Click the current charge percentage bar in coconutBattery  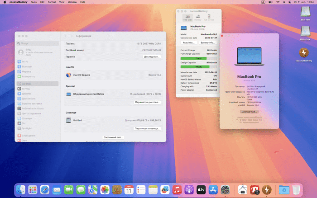(198, 58)
